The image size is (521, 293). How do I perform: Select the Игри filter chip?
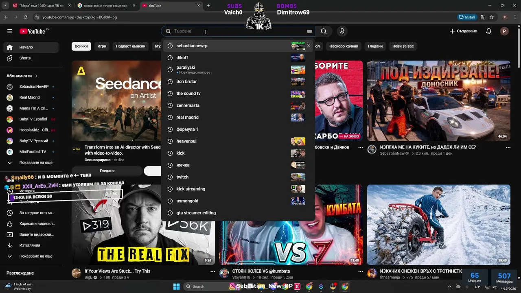pos(102,46)
